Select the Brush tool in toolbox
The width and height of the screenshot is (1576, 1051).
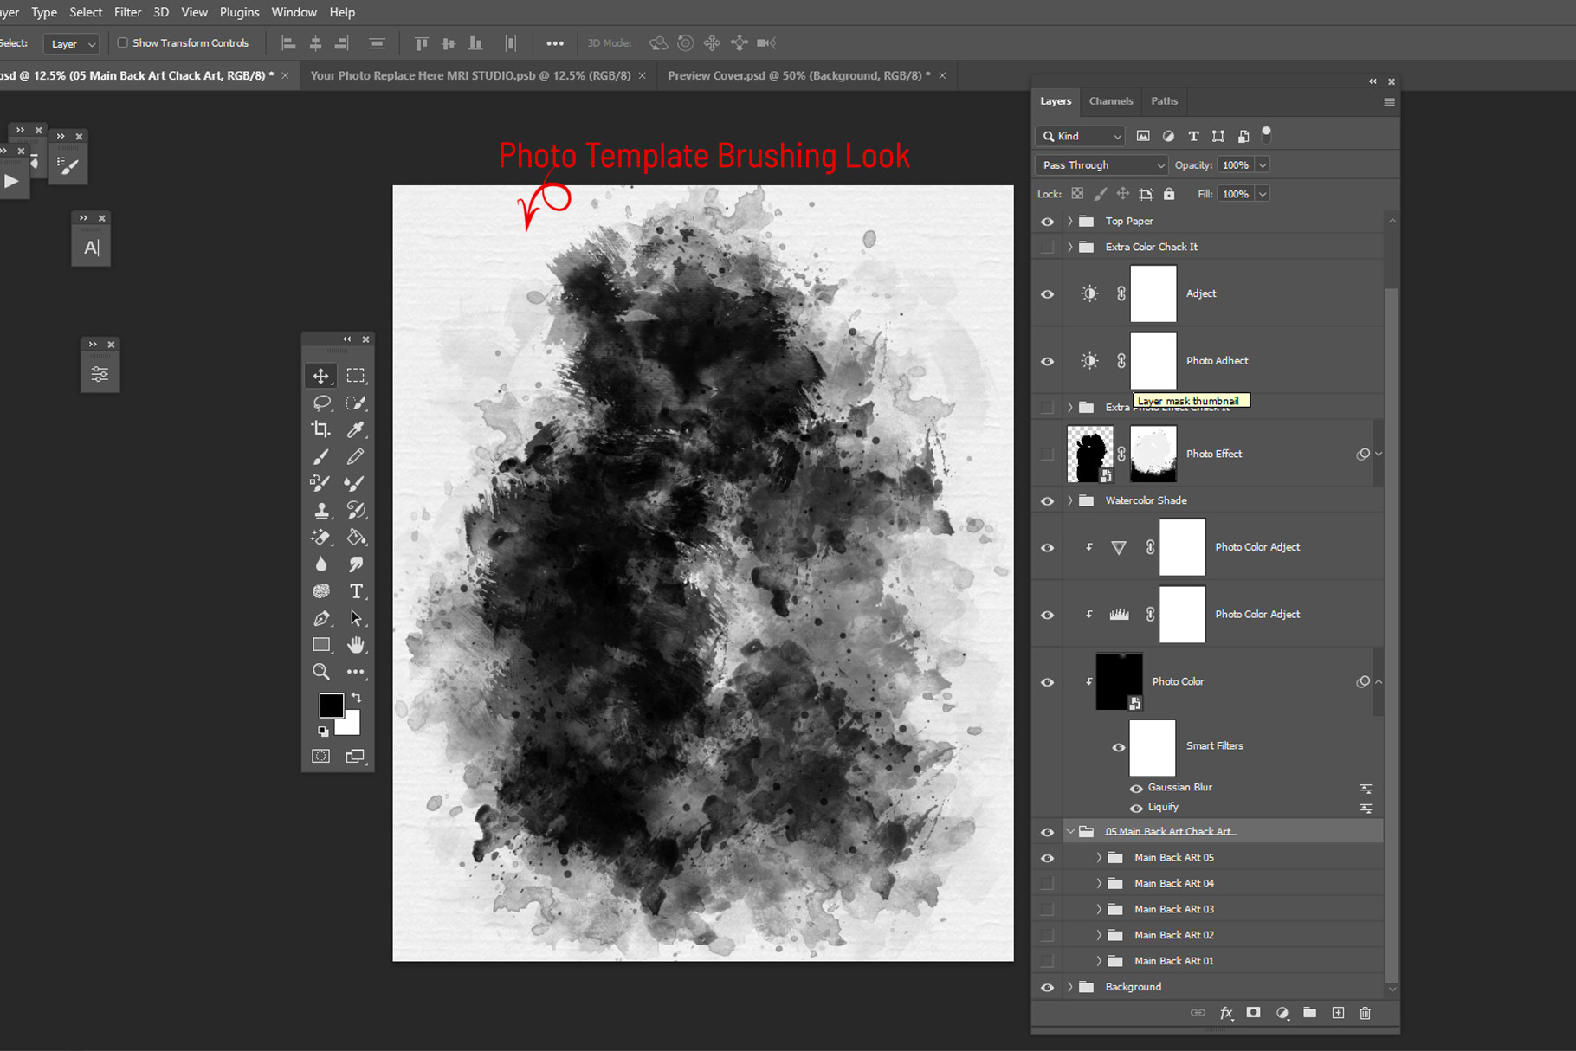click(x=320, y=456)
